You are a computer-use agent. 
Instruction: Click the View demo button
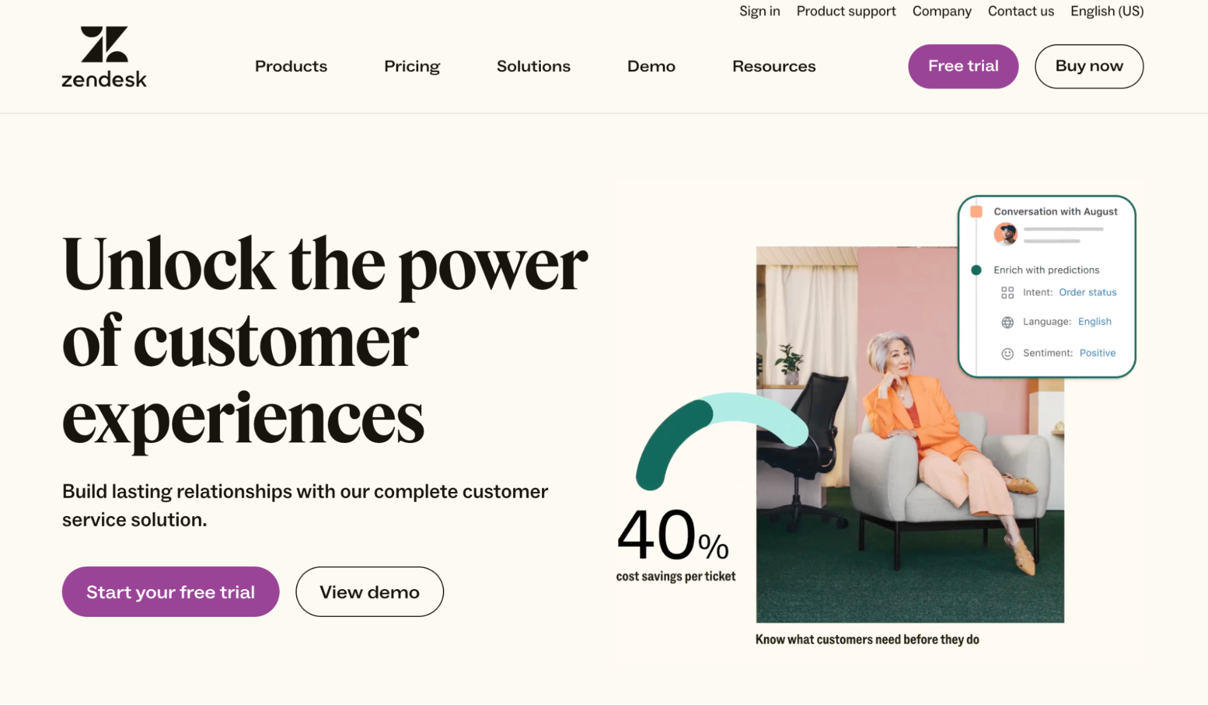[x=369, y=592]
